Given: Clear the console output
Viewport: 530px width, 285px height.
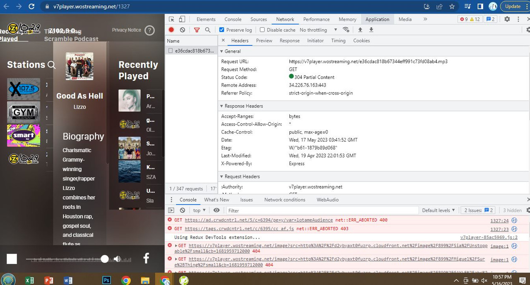Looking at the screenshot, I should (182, 210).
